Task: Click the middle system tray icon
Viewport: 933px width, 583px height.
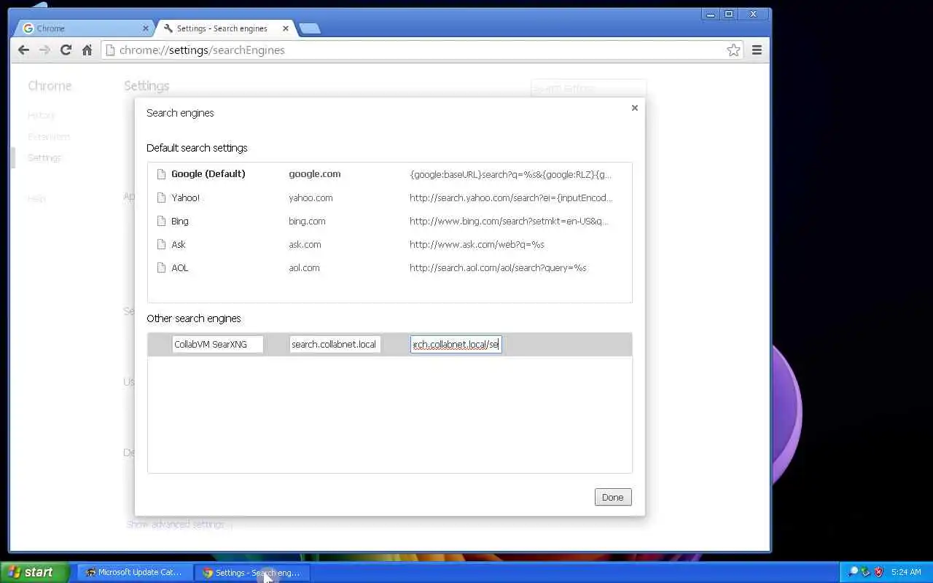Action: coord(865,572)
